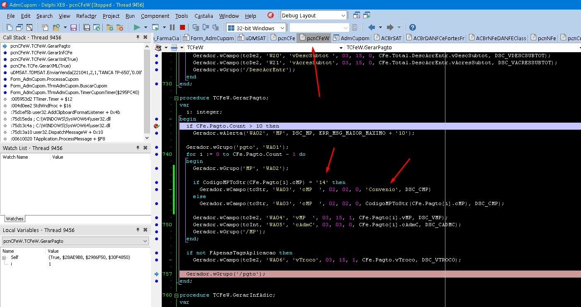This screenshot has height=307, width=581.
Task: Switch to the Form_AdmCupom editor tab
Action: click(209, 38)
